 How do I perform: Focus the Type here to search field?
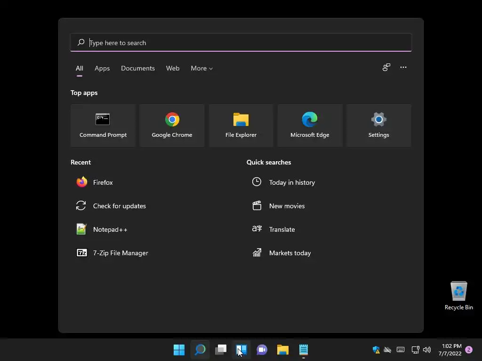(x=241, y=42)
